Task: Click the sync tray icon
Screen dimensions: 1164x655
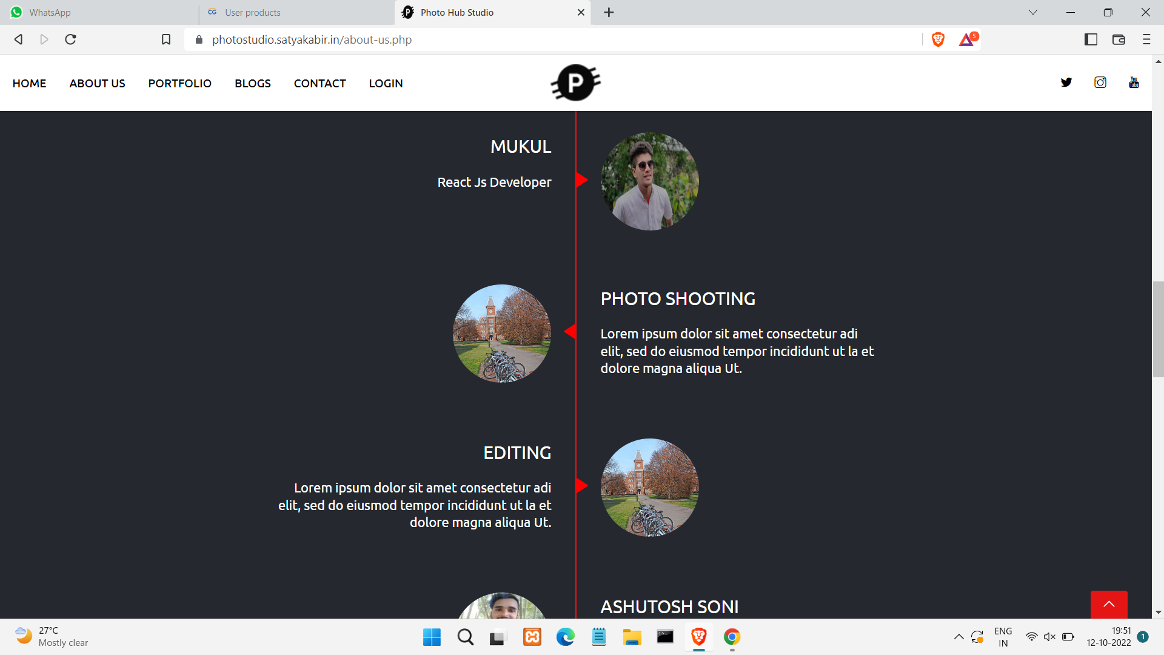Action: tap(977, 637)
